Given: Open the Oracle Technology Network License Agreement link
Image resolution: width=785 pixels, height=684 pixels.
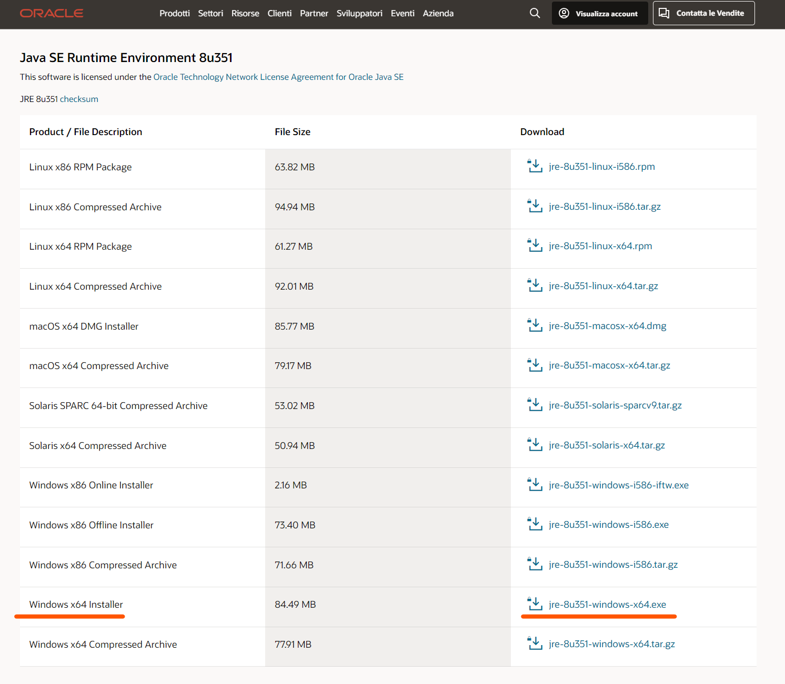Looking at the screenshot, I should click(x=278, y=77).
